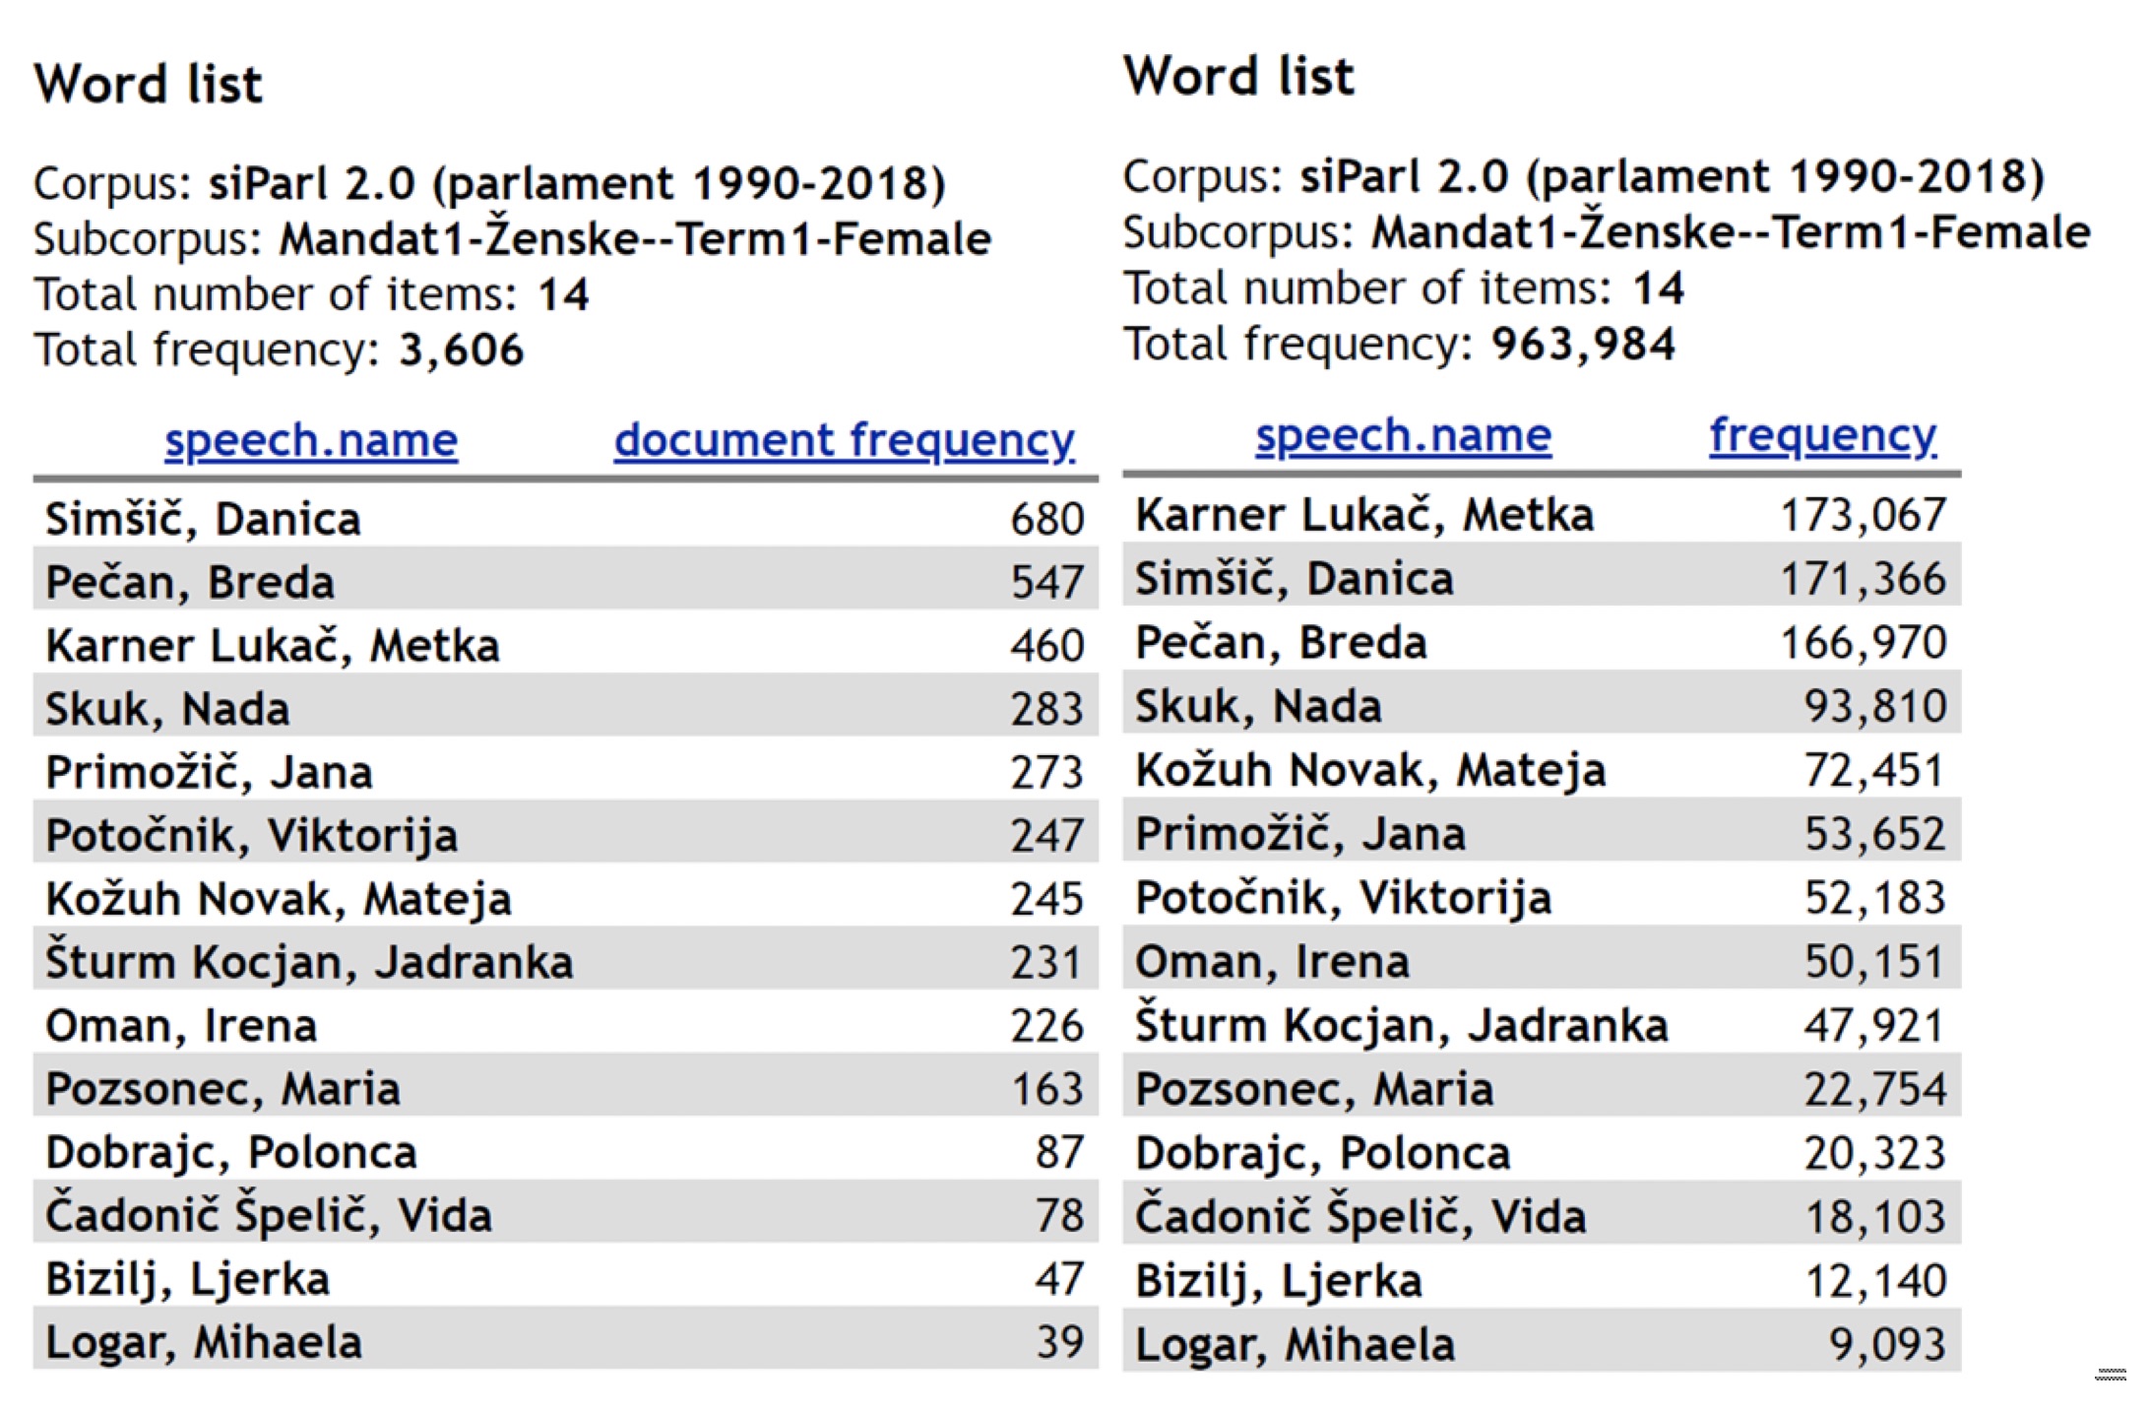2150x1410 pixels.
Task: Click Logar, Mihaela in row showing 9,093
Action: [1295, 1344]
